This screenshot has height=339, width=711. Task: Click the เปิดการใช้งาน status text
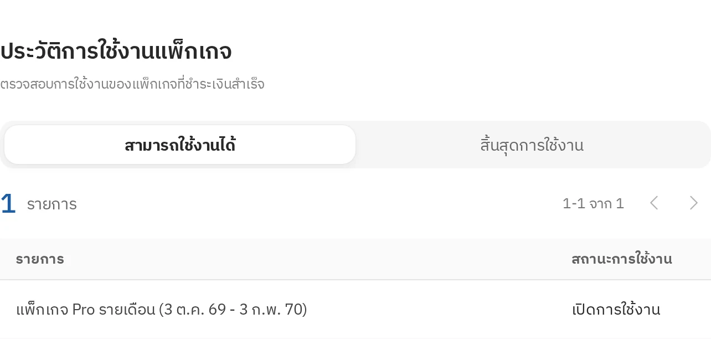[x=616, y=309]
